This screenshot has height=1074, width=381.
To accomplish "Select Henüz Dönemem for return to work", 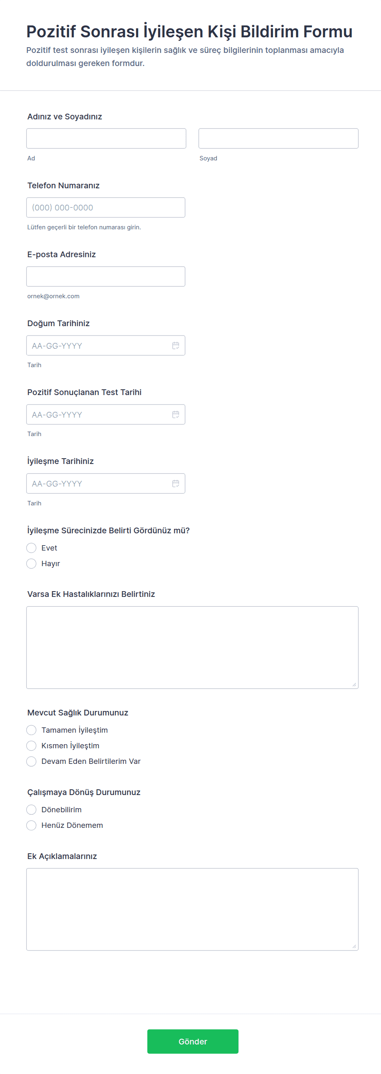I will (x=31, y=825).
